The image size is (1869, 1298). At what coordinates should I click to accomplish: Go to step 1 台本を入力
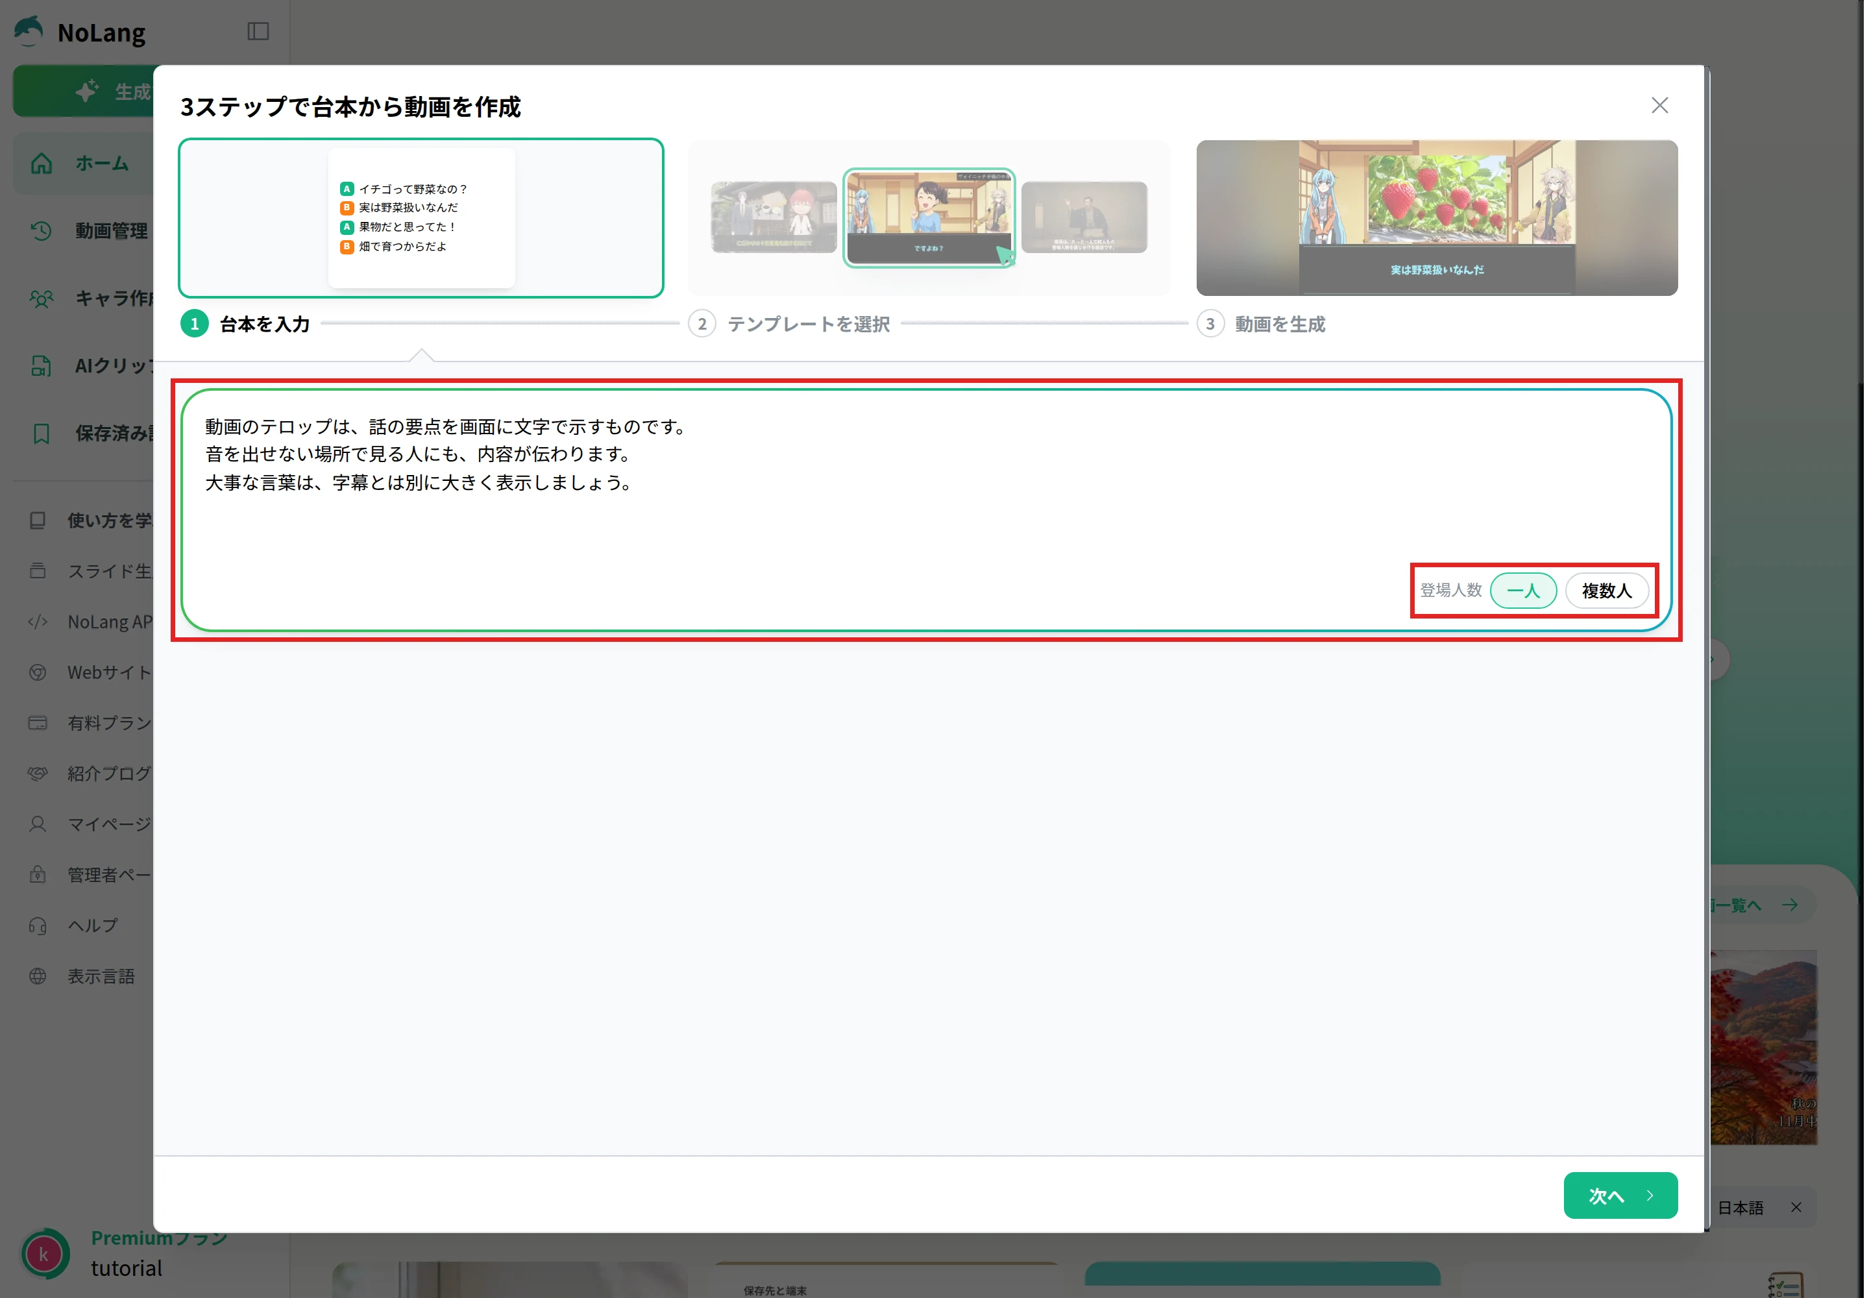coord(245,324)
